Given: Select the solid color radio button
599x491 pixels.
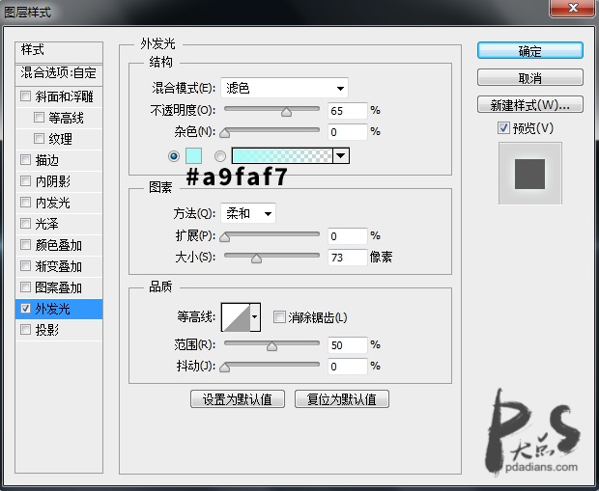Looking at the screenshot, I should (x=174, y=156).
